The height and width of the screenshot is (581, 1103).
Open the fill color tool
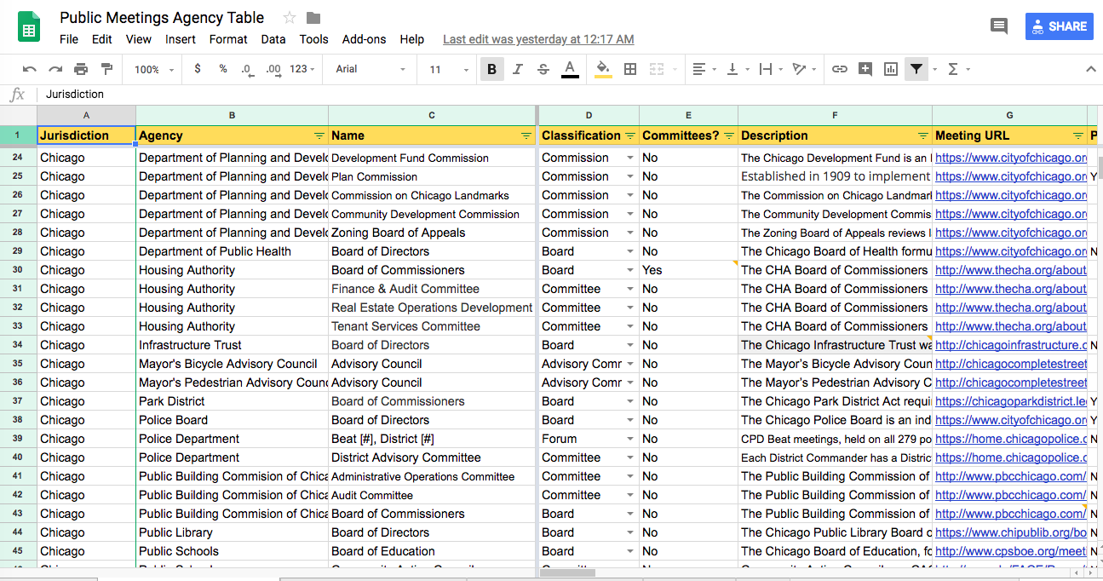[602, 69]
